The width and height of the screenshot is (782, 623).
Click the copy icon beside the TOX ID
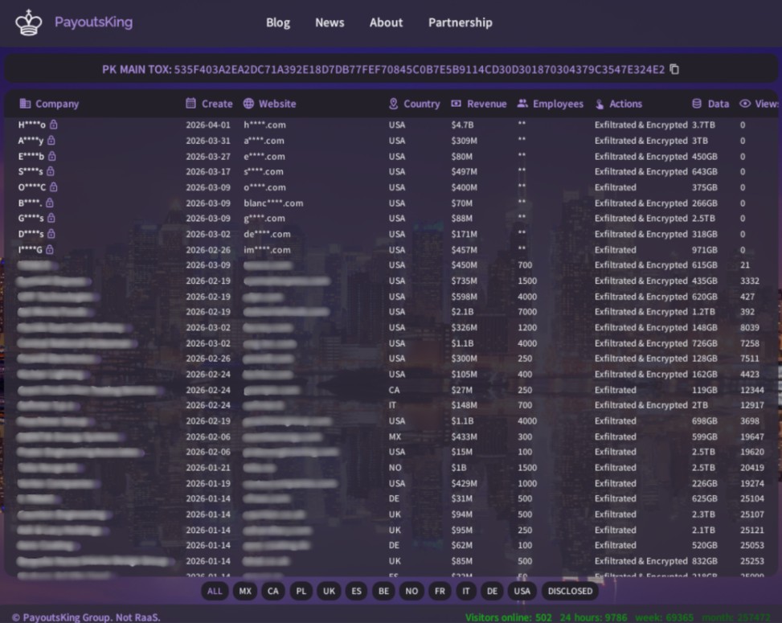click(674, 69)
